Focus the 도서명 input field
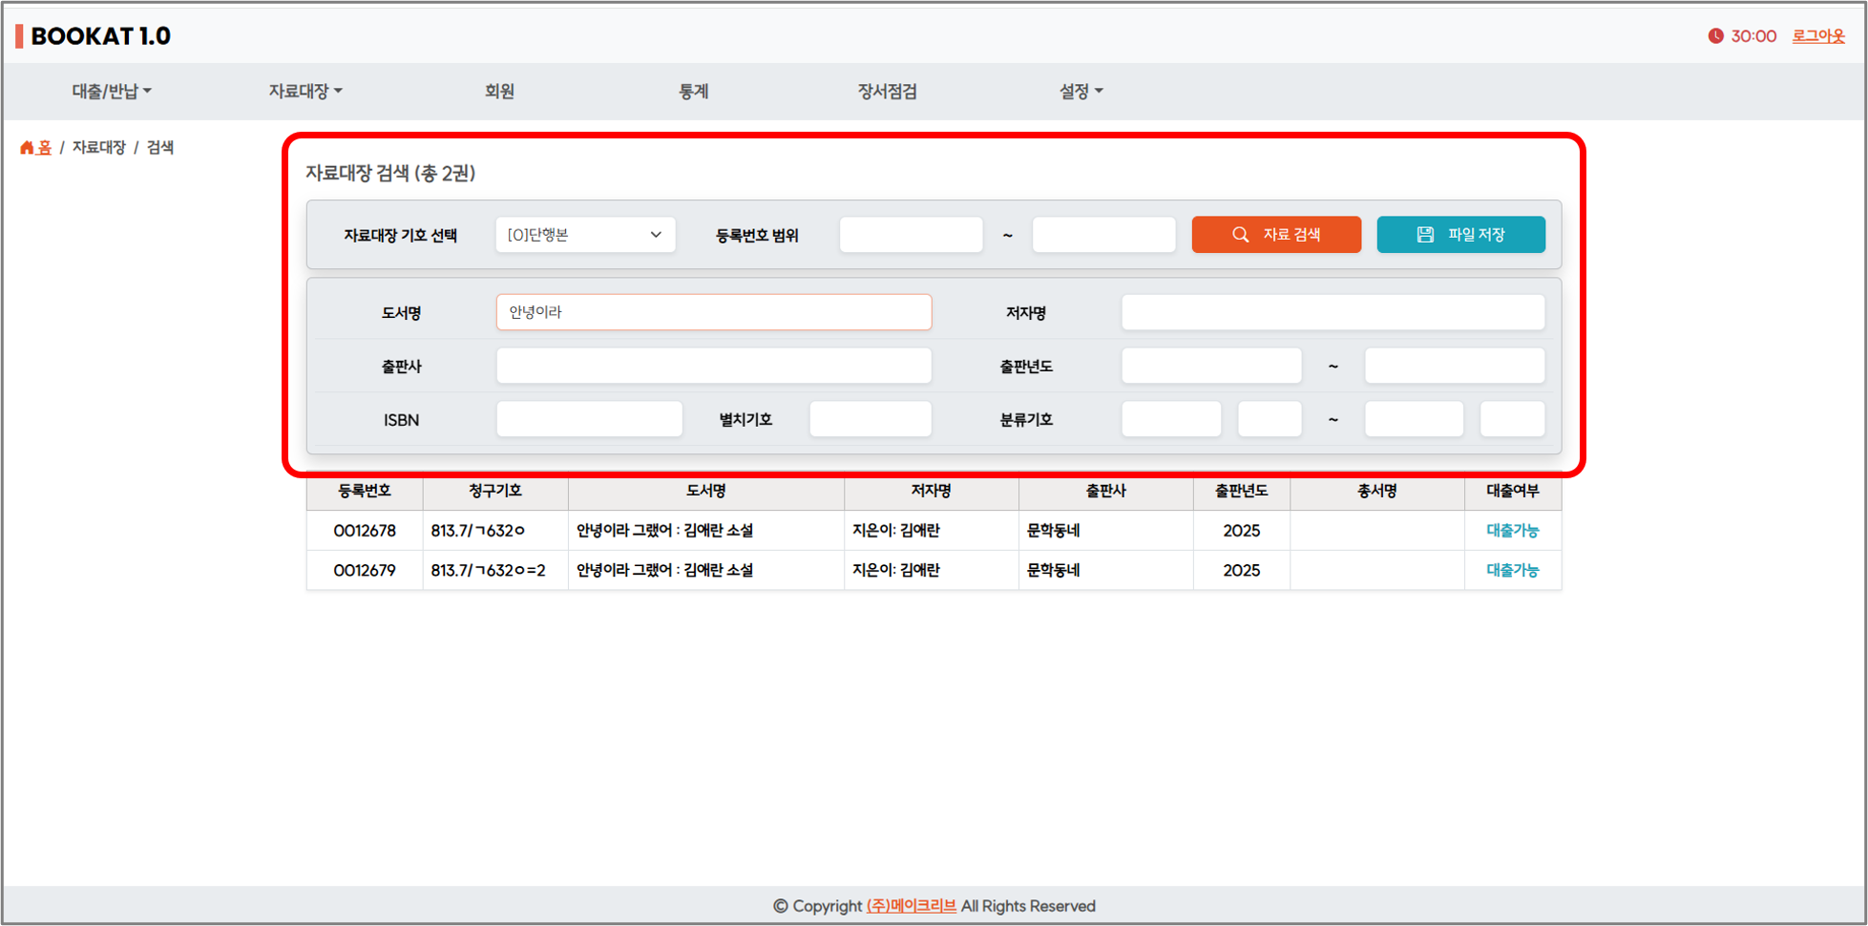Image resolution: width=1868 pixels, height=926 pixels. pos(713,312)
